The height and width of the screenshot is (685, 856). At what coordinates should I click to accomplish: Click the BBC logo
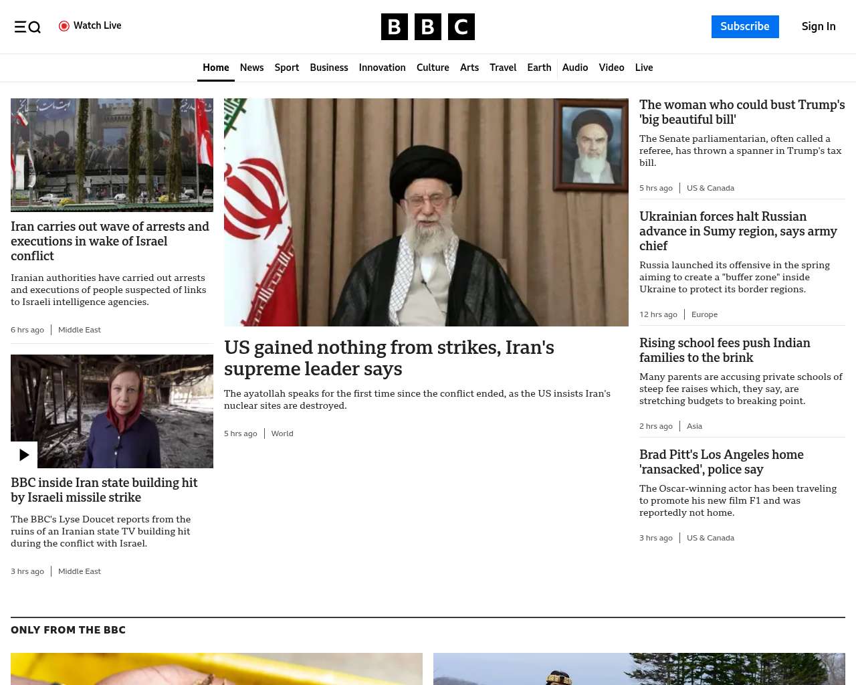pos(428,27)
